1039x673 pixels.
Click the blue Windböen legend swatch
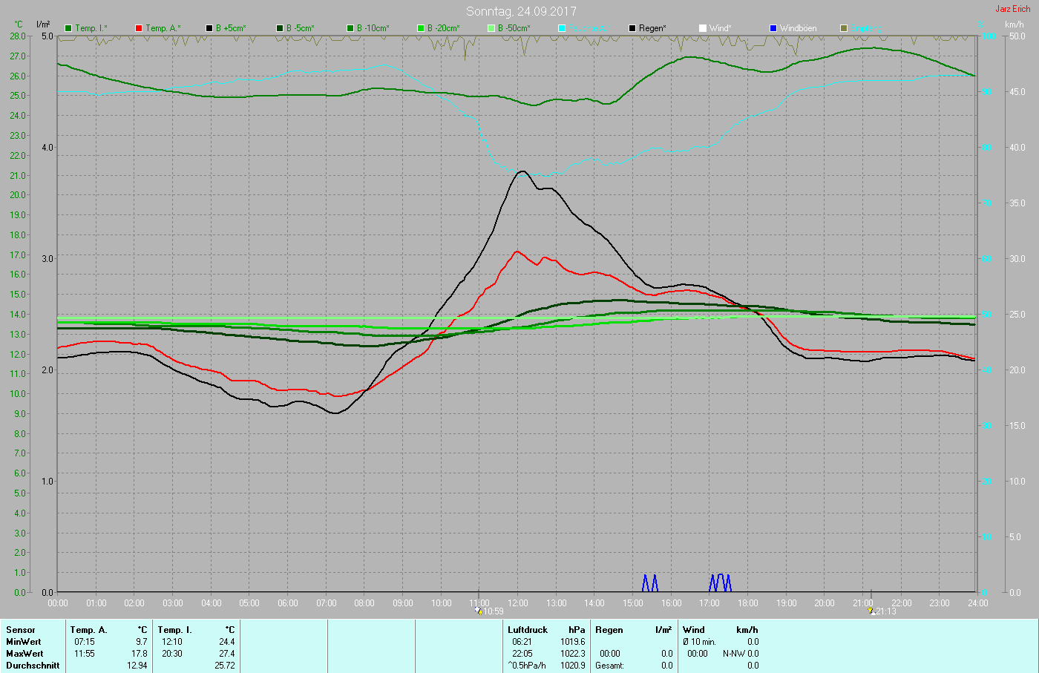point(773,28)
